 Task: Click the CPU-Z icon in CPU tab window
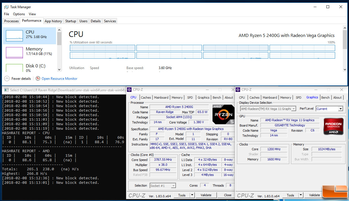130,90
